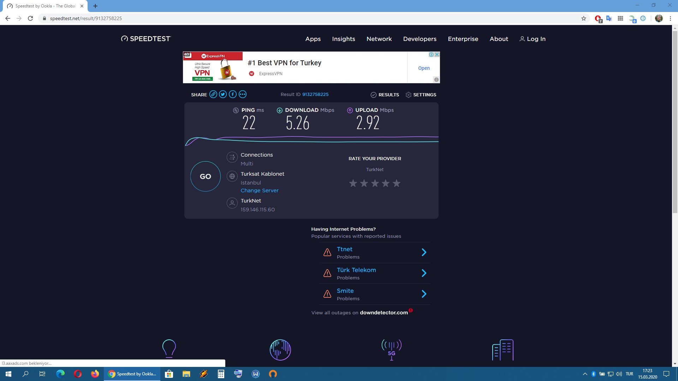Viewport: 678px width, 381px height.
Task: Open SETTINGS gear
Action: tap(421, 95)
